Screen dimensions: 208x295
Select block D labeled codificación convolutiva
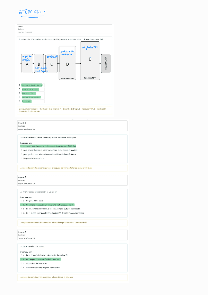pyautogui.click(x=67, y=64)
